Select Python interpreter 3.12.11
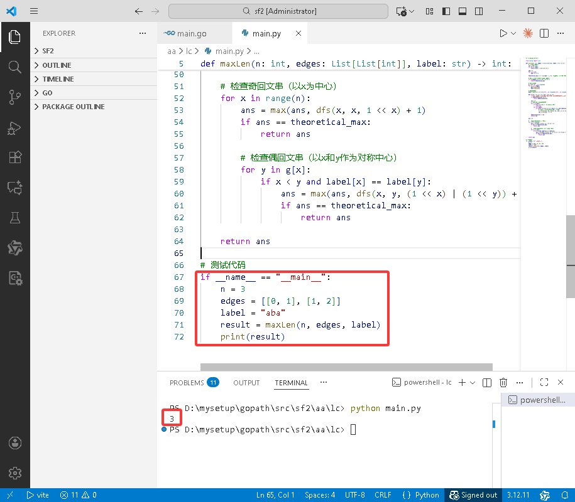 pyautogui.click(x=518, y=495)
